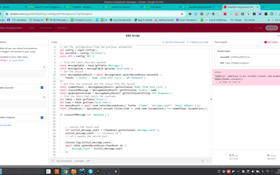Click the red error marker in editor scrollbar
The width and height of the screenshot is (280, 175).
tap(211, 99)
